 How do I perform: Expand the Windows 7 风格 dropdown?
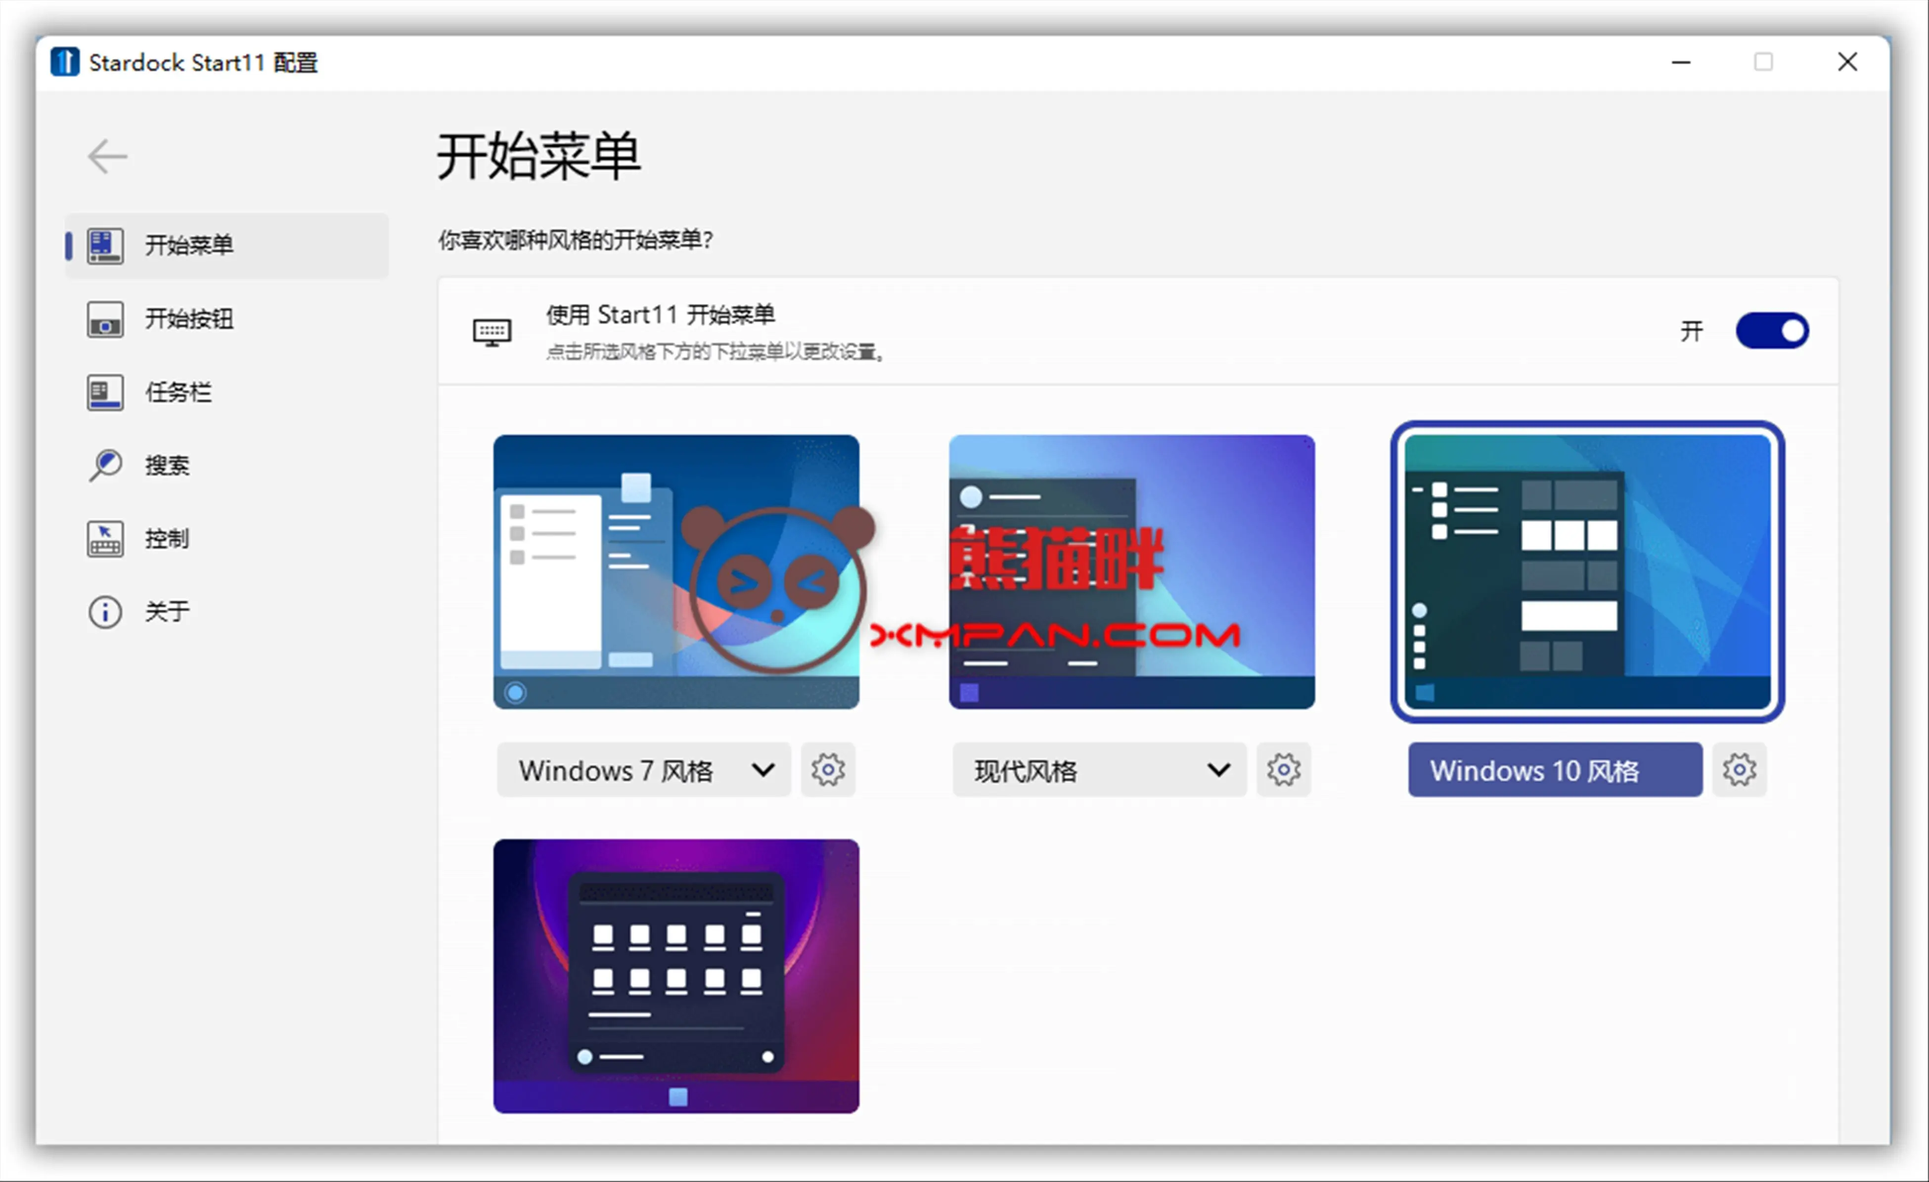click(x=643, y=770)
